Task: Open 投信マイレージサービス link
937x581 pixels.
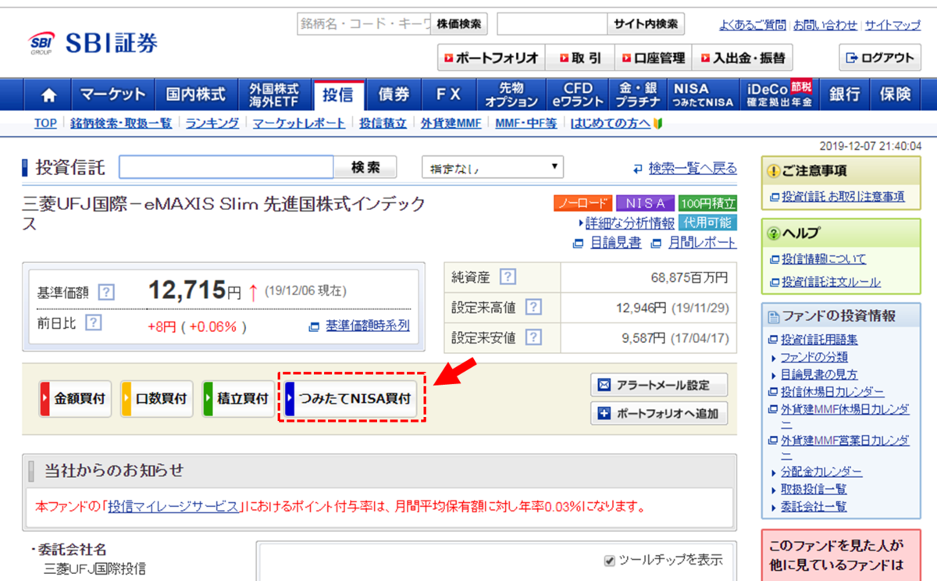Action: pos(173,507)
